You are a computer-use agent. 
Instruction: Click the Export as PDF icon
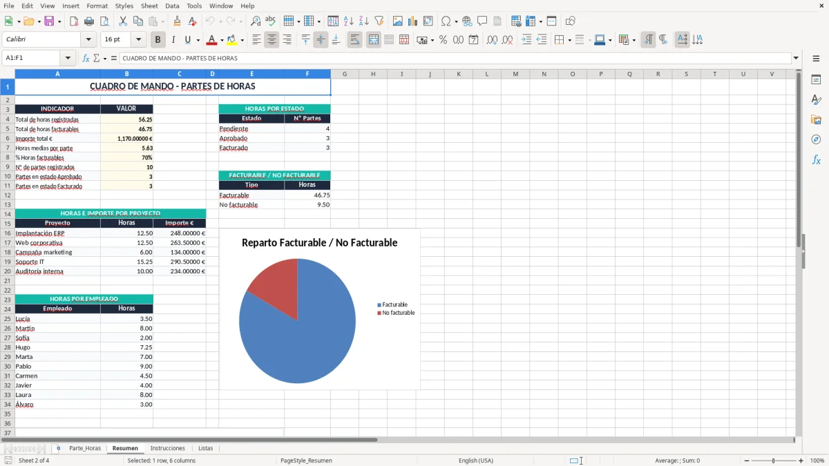[74, 21]
